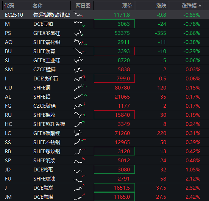Open the SHFE不锈钢 two-day sparkline
Viewport: 209px width, 201px height.
80,142
